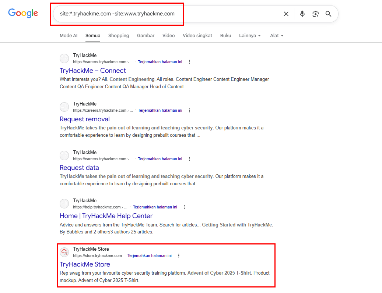
Task: Submit search with magnifying glass icon
Action: [329, 14]
